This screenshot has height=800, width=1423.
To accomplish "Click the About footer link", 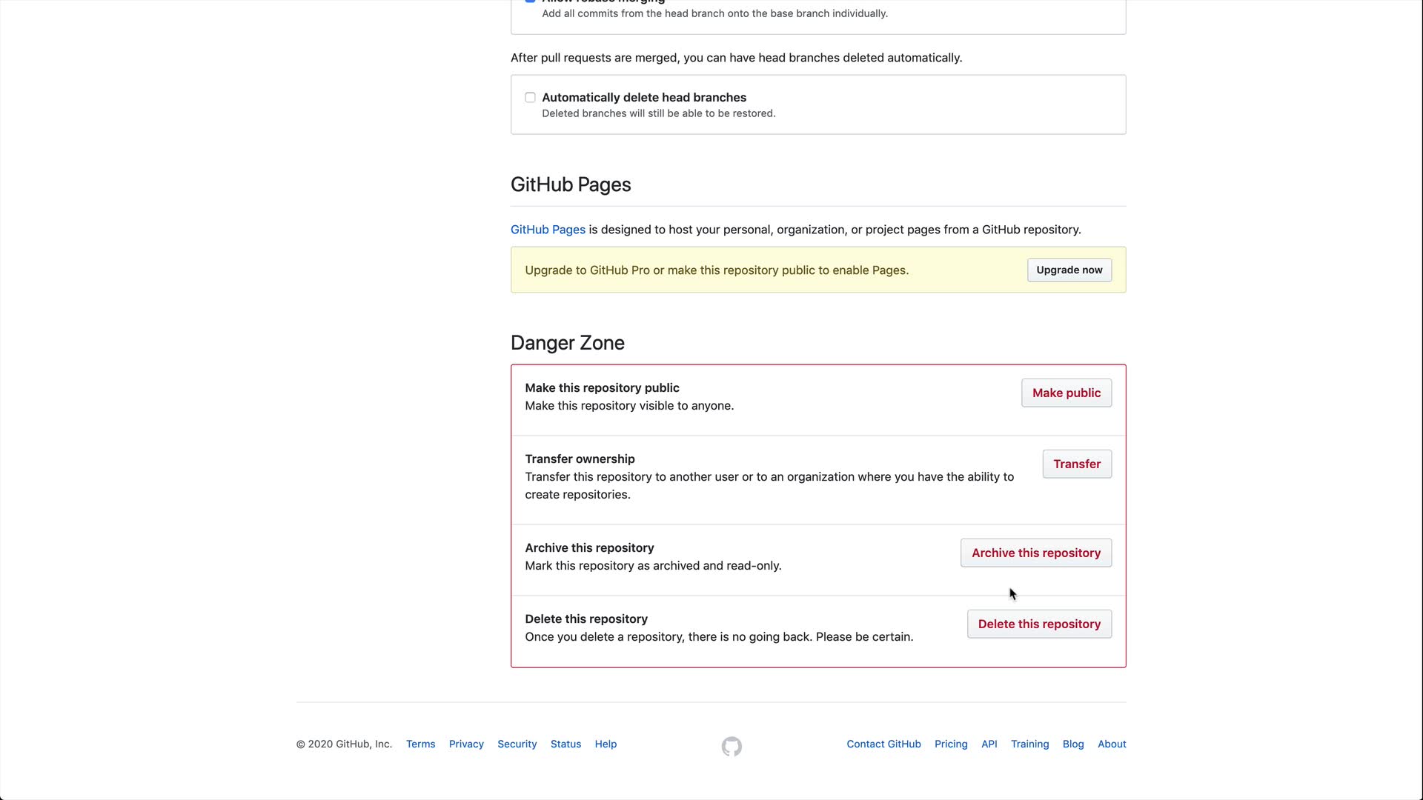I will [x=1112, y=744].
